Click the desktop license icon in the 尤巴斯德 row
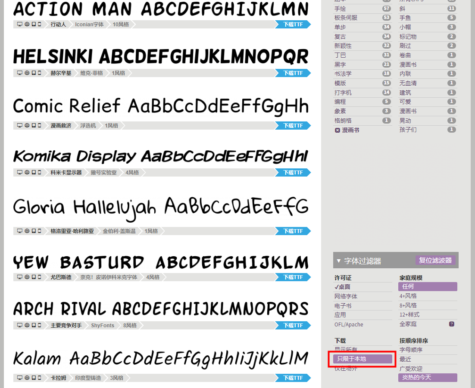The width and height of the screenshot is (475, 388). point(20,277)
